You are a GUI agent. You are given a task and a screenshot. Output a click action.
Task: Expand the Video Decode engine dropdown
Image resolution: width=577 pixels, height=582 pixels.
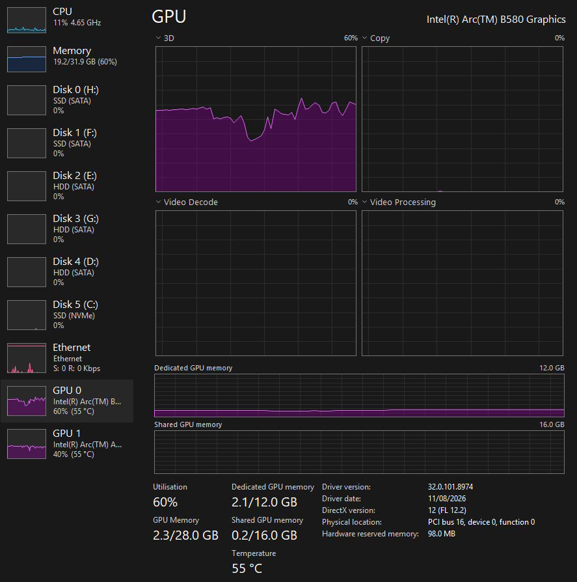[x=187, y=202]
